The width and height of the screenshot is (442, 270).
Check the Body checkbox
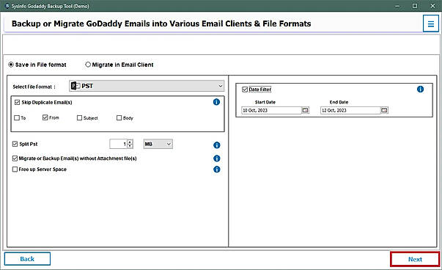(119, 117)
